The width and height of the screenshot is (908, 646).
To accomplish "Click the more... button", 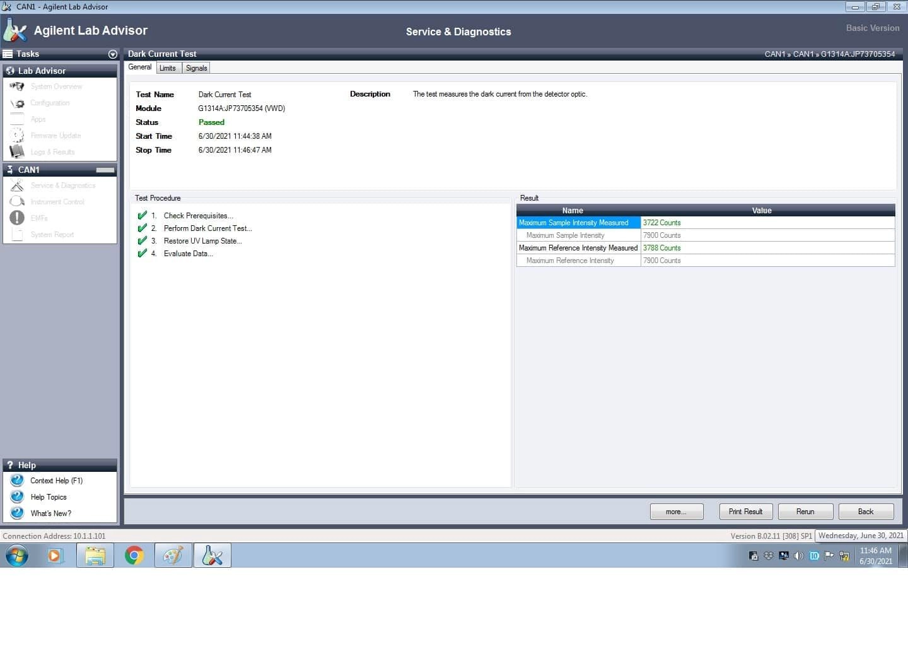I will pos(677,512).
